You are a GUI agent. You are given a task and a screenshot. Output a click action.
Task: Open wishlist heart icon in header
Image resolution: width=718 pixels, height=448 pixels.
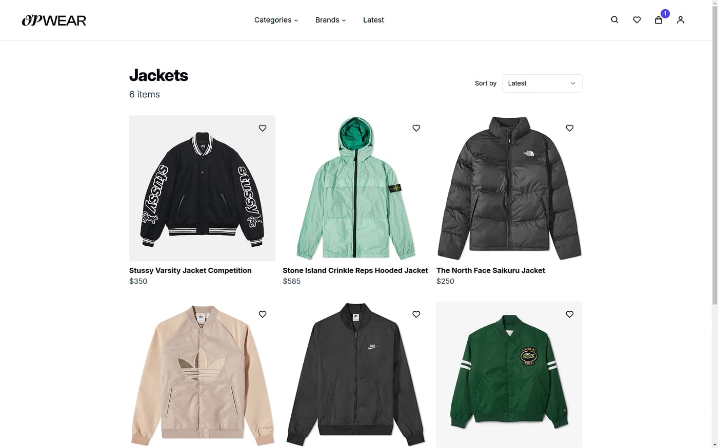(636, 20)
